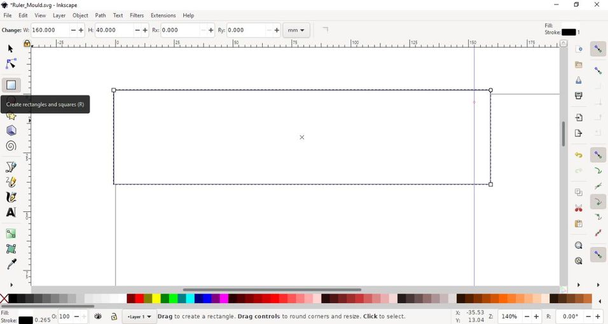608x324 pixels.
Task: Open the mm units dropdown
Action: pyautogui.click(x=296, y=30)
